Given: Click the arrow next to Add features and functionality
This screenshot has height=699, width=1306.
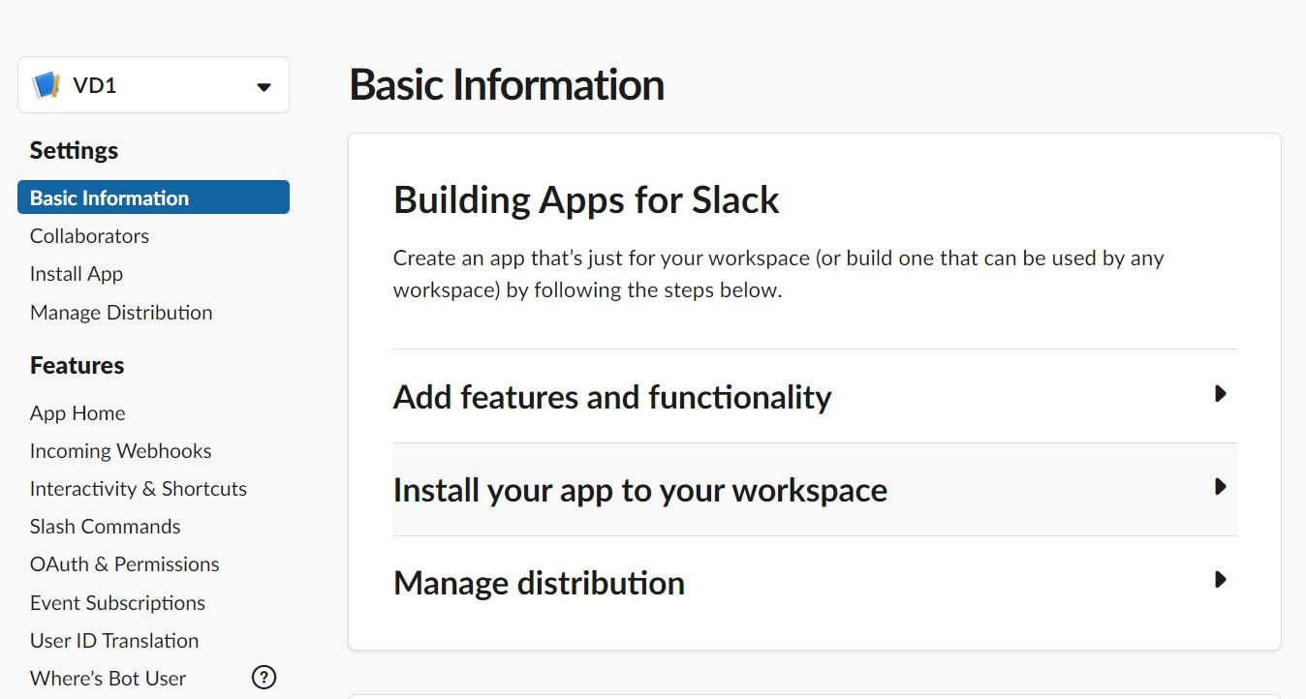Looking at the screenshot, I should (x=1221, y=394).
